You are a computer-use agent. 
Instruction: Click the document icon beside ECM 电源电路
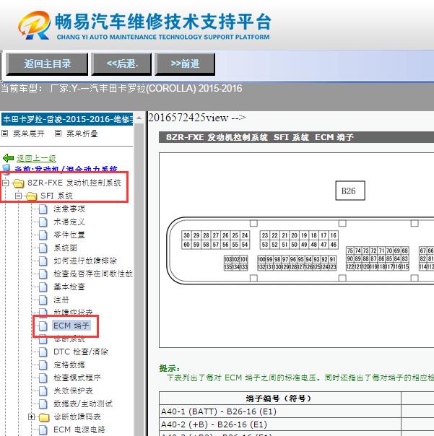point(43,430)
